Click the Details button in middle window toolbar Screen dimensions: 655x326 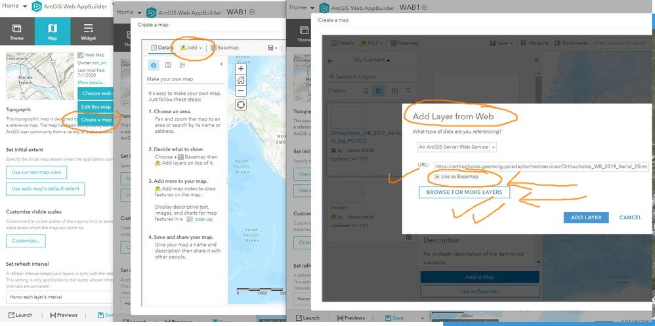click(162, 48)
